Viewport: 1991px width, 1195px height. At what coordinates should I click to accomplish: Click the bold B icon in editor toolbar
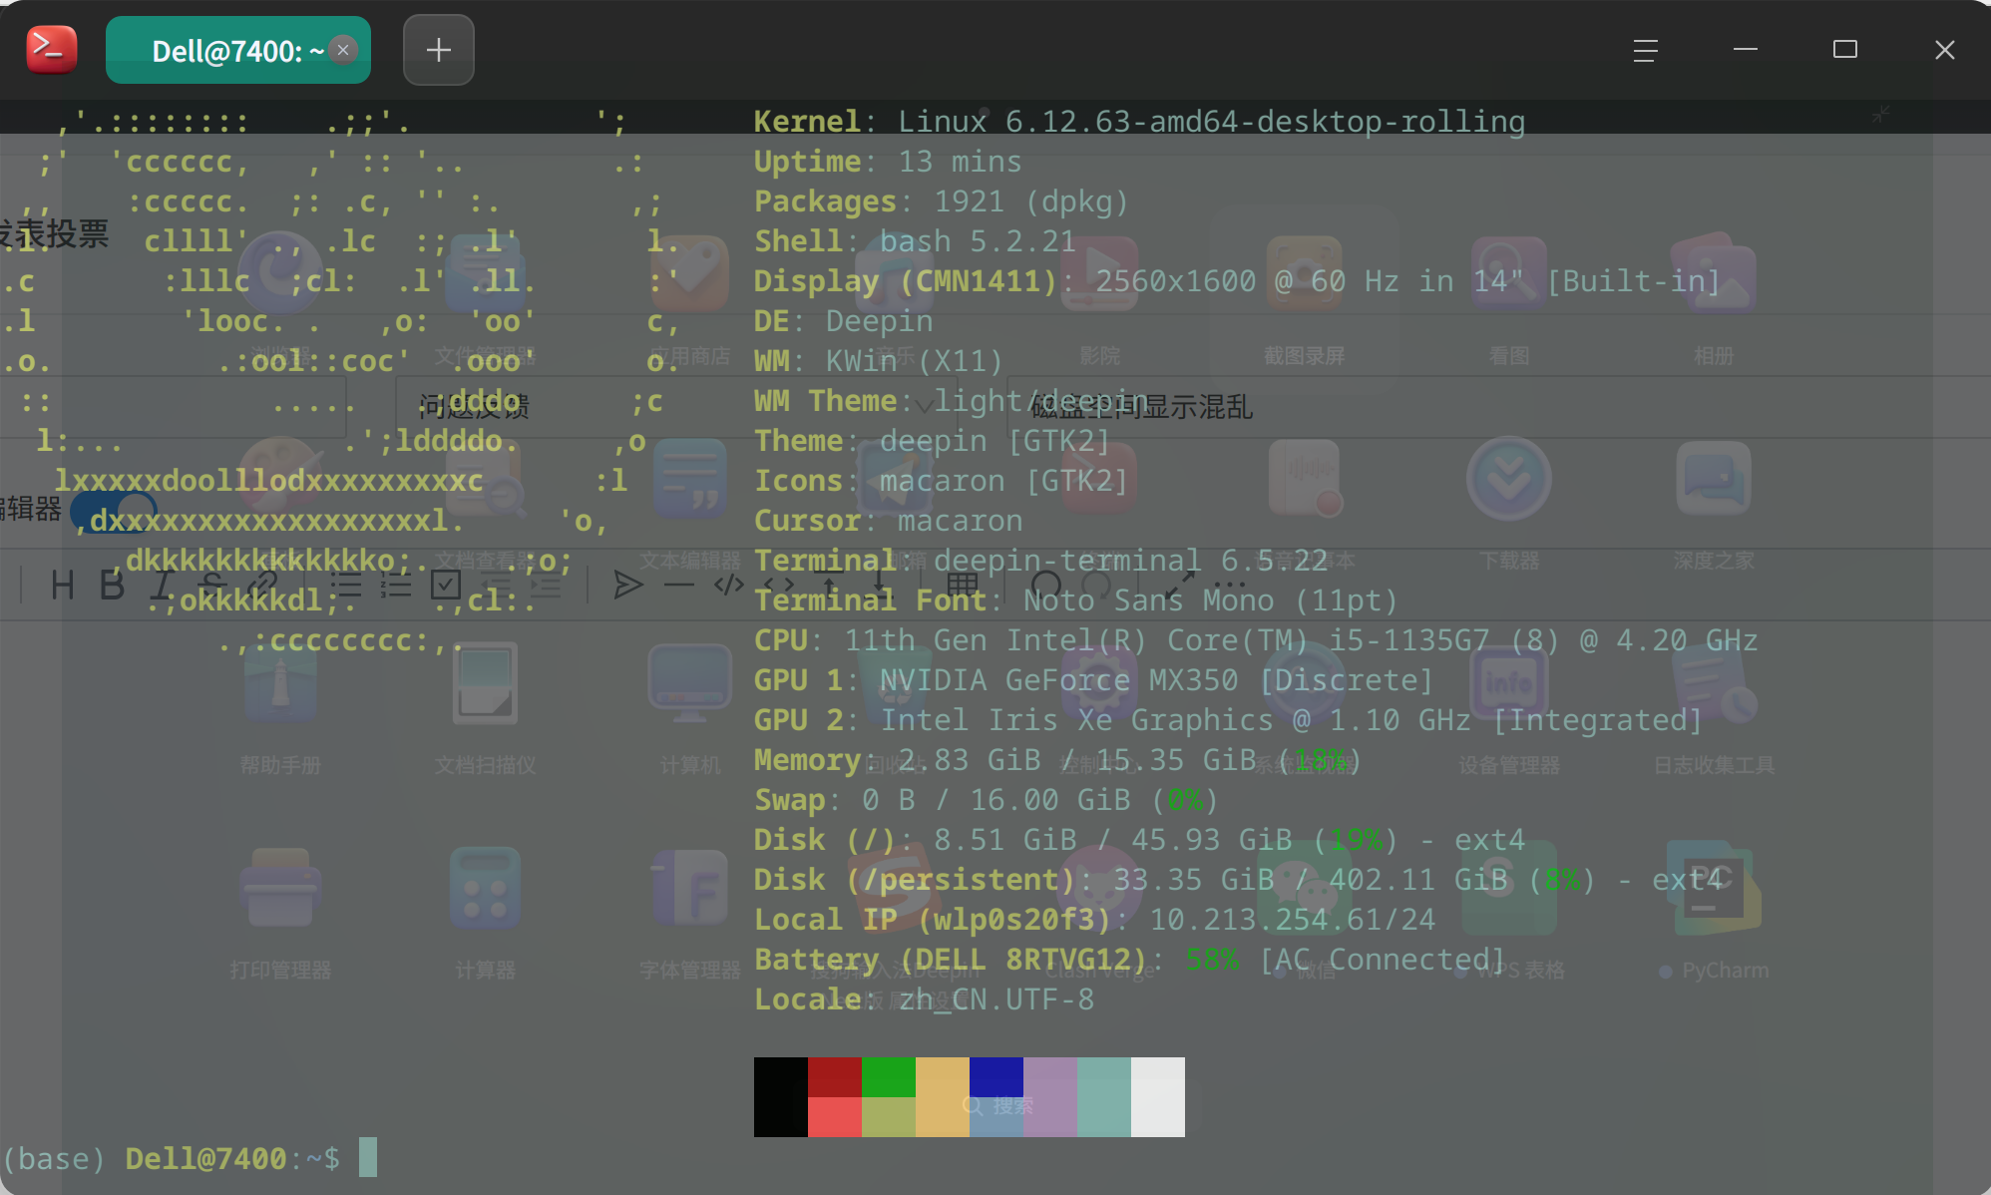click(112, 585)
